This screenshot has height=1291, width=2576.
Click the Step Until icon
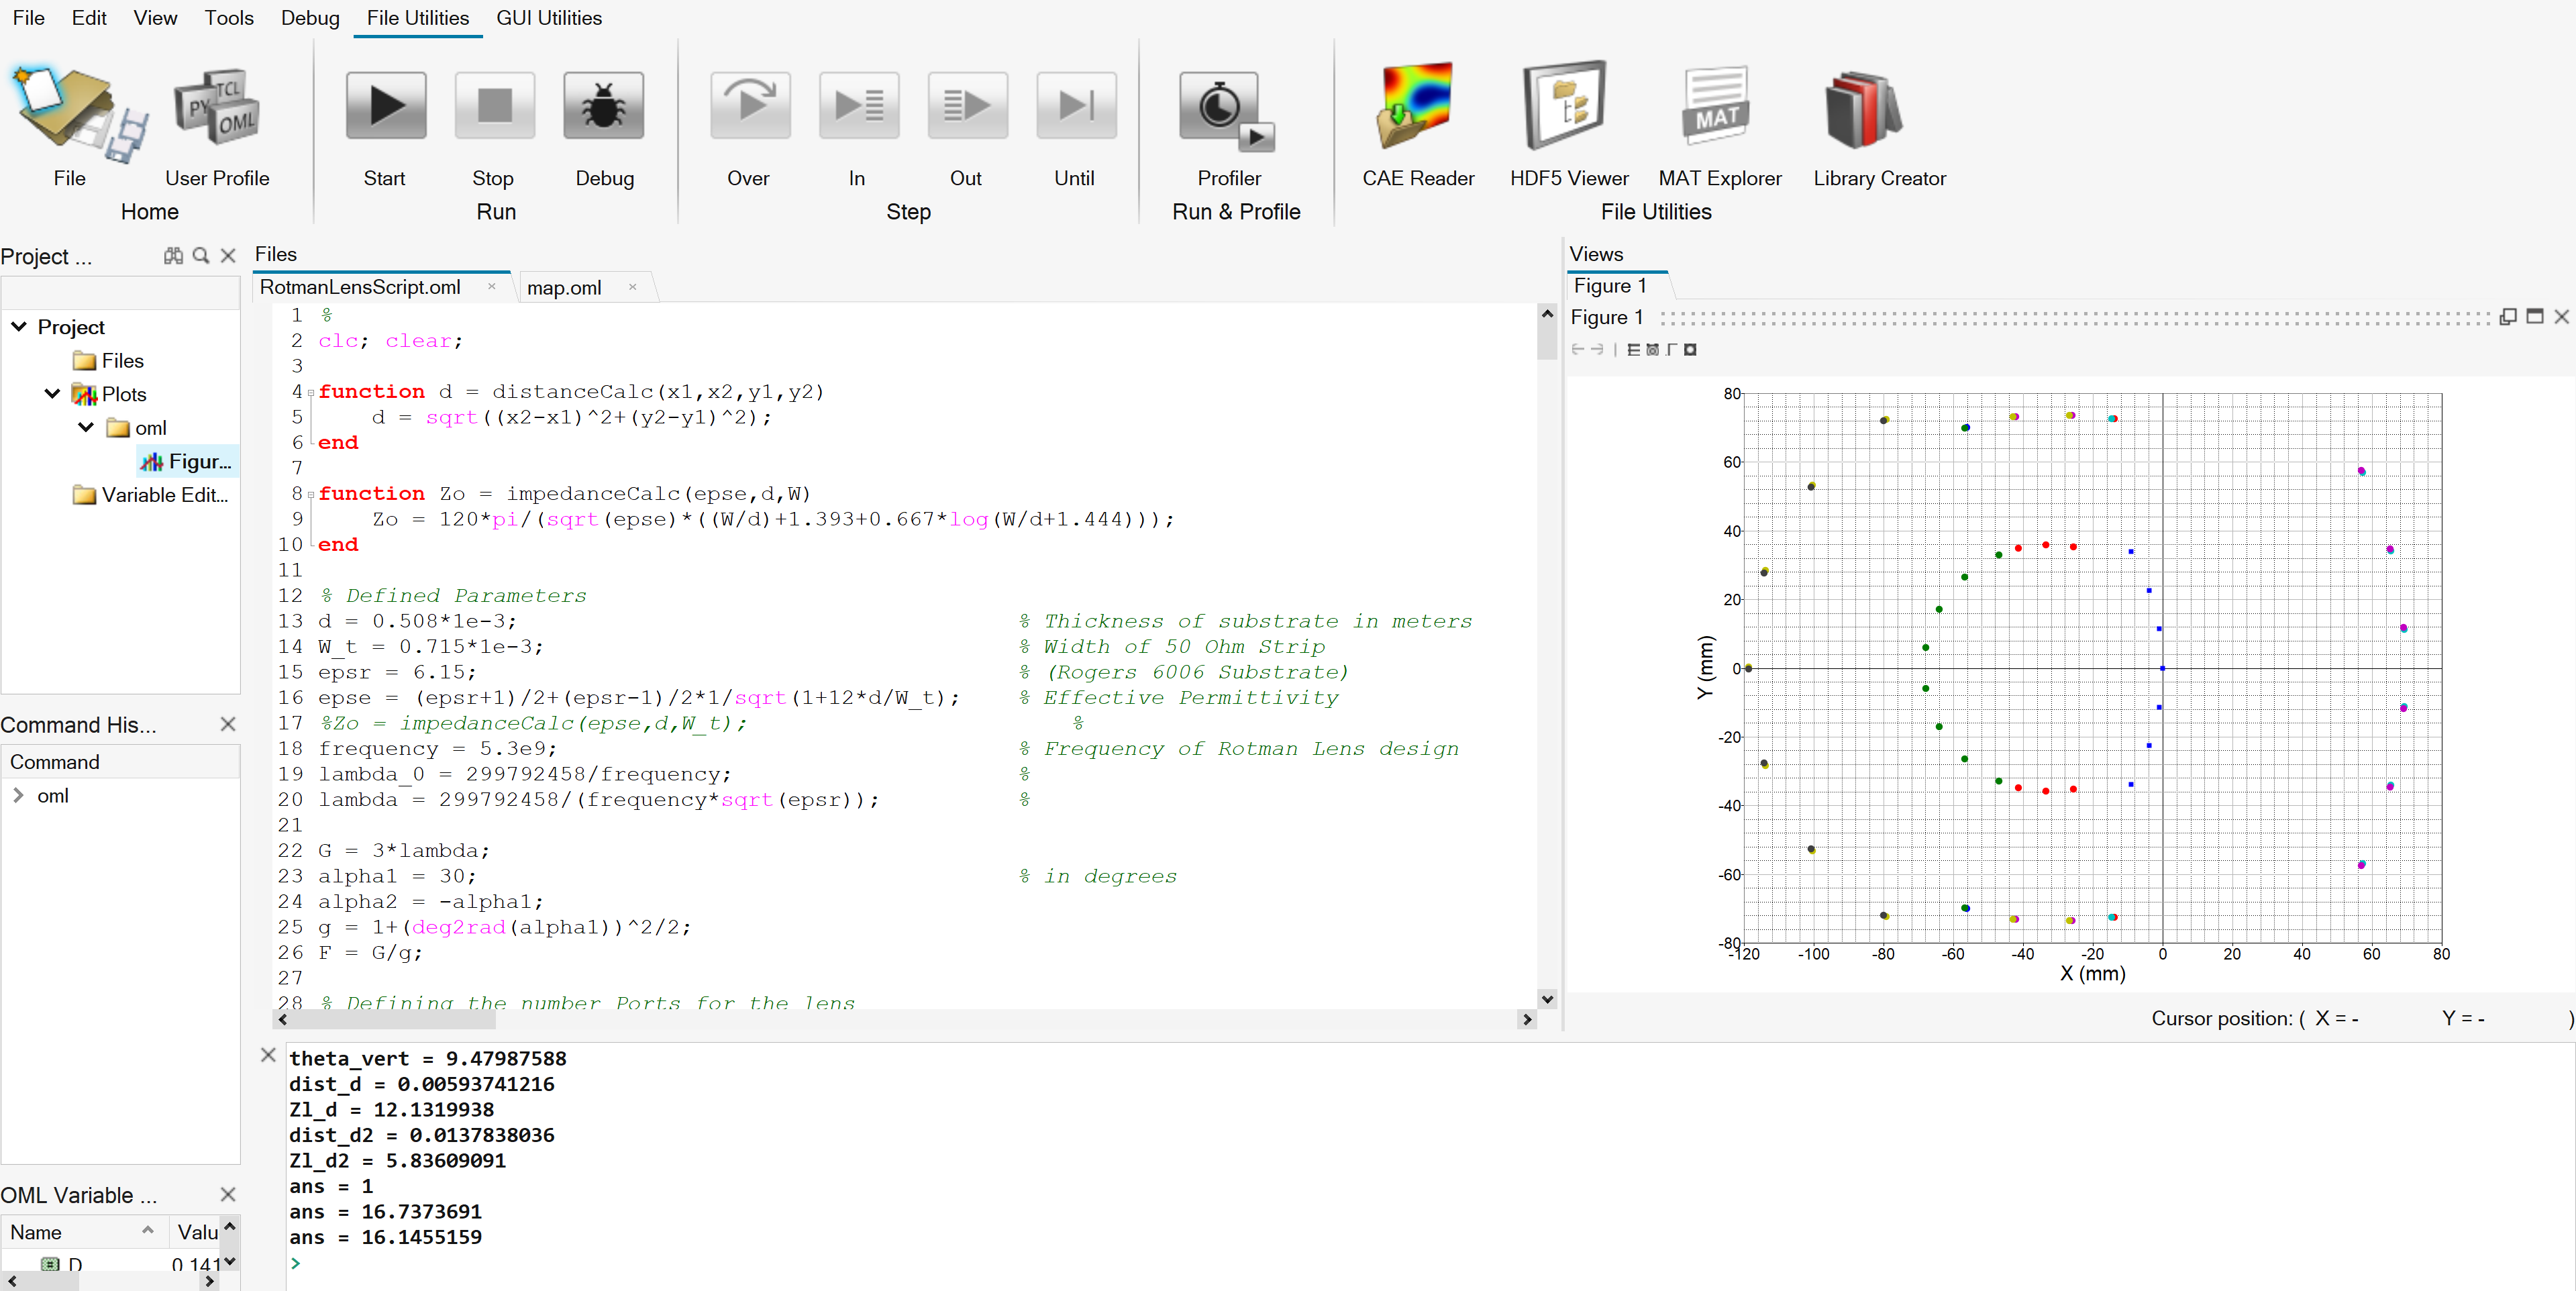pos(1075,106)
